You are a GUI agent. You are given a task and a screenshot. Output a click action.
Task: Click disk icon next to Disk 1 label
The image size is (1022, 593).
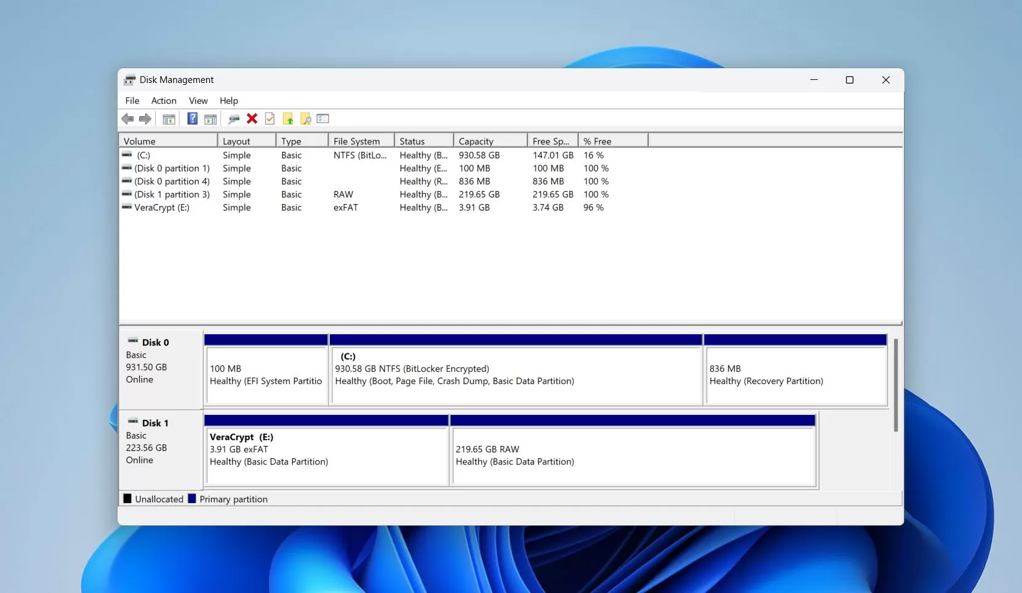click(133, 422)
